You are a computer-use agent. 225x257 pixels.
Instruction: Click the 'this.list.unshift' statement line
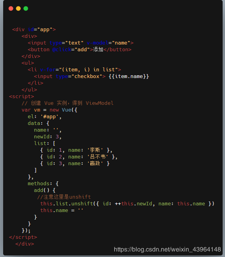click(127, 204)
